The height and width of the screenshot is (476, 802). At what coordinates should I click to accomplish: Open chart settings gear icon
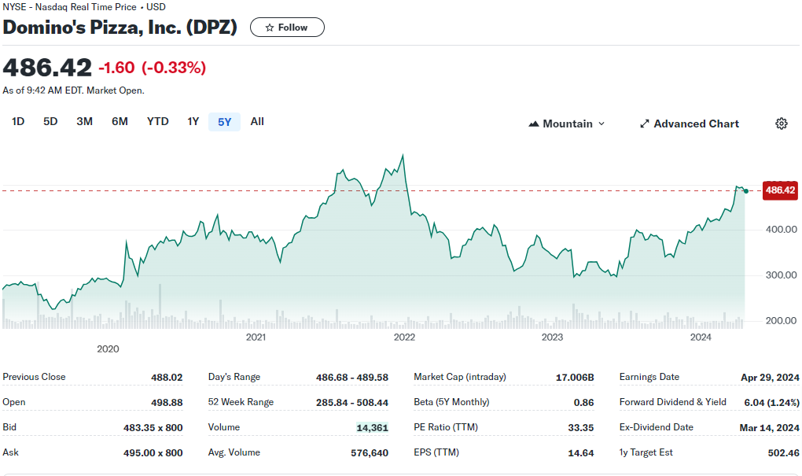[781, 124]
